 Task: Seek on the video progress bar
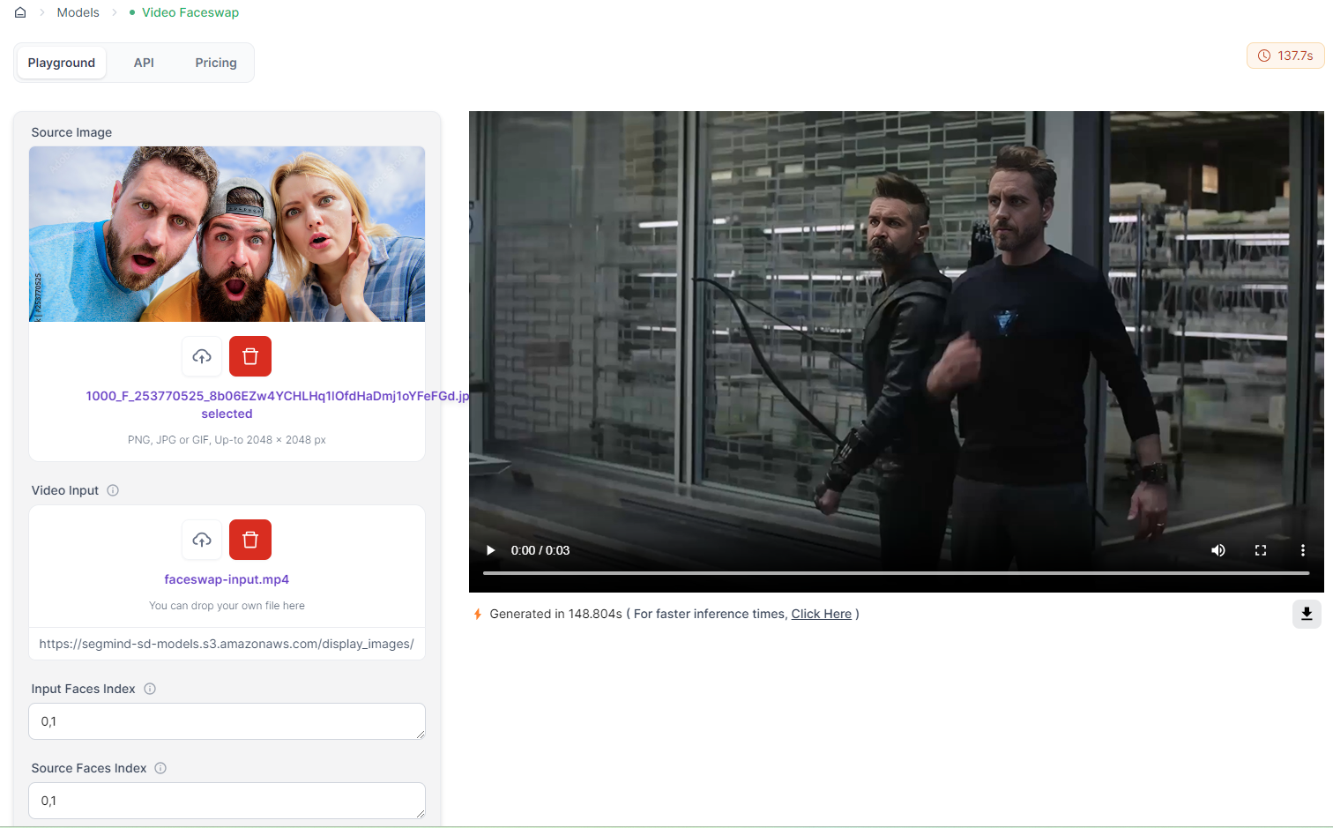point(896,573)
